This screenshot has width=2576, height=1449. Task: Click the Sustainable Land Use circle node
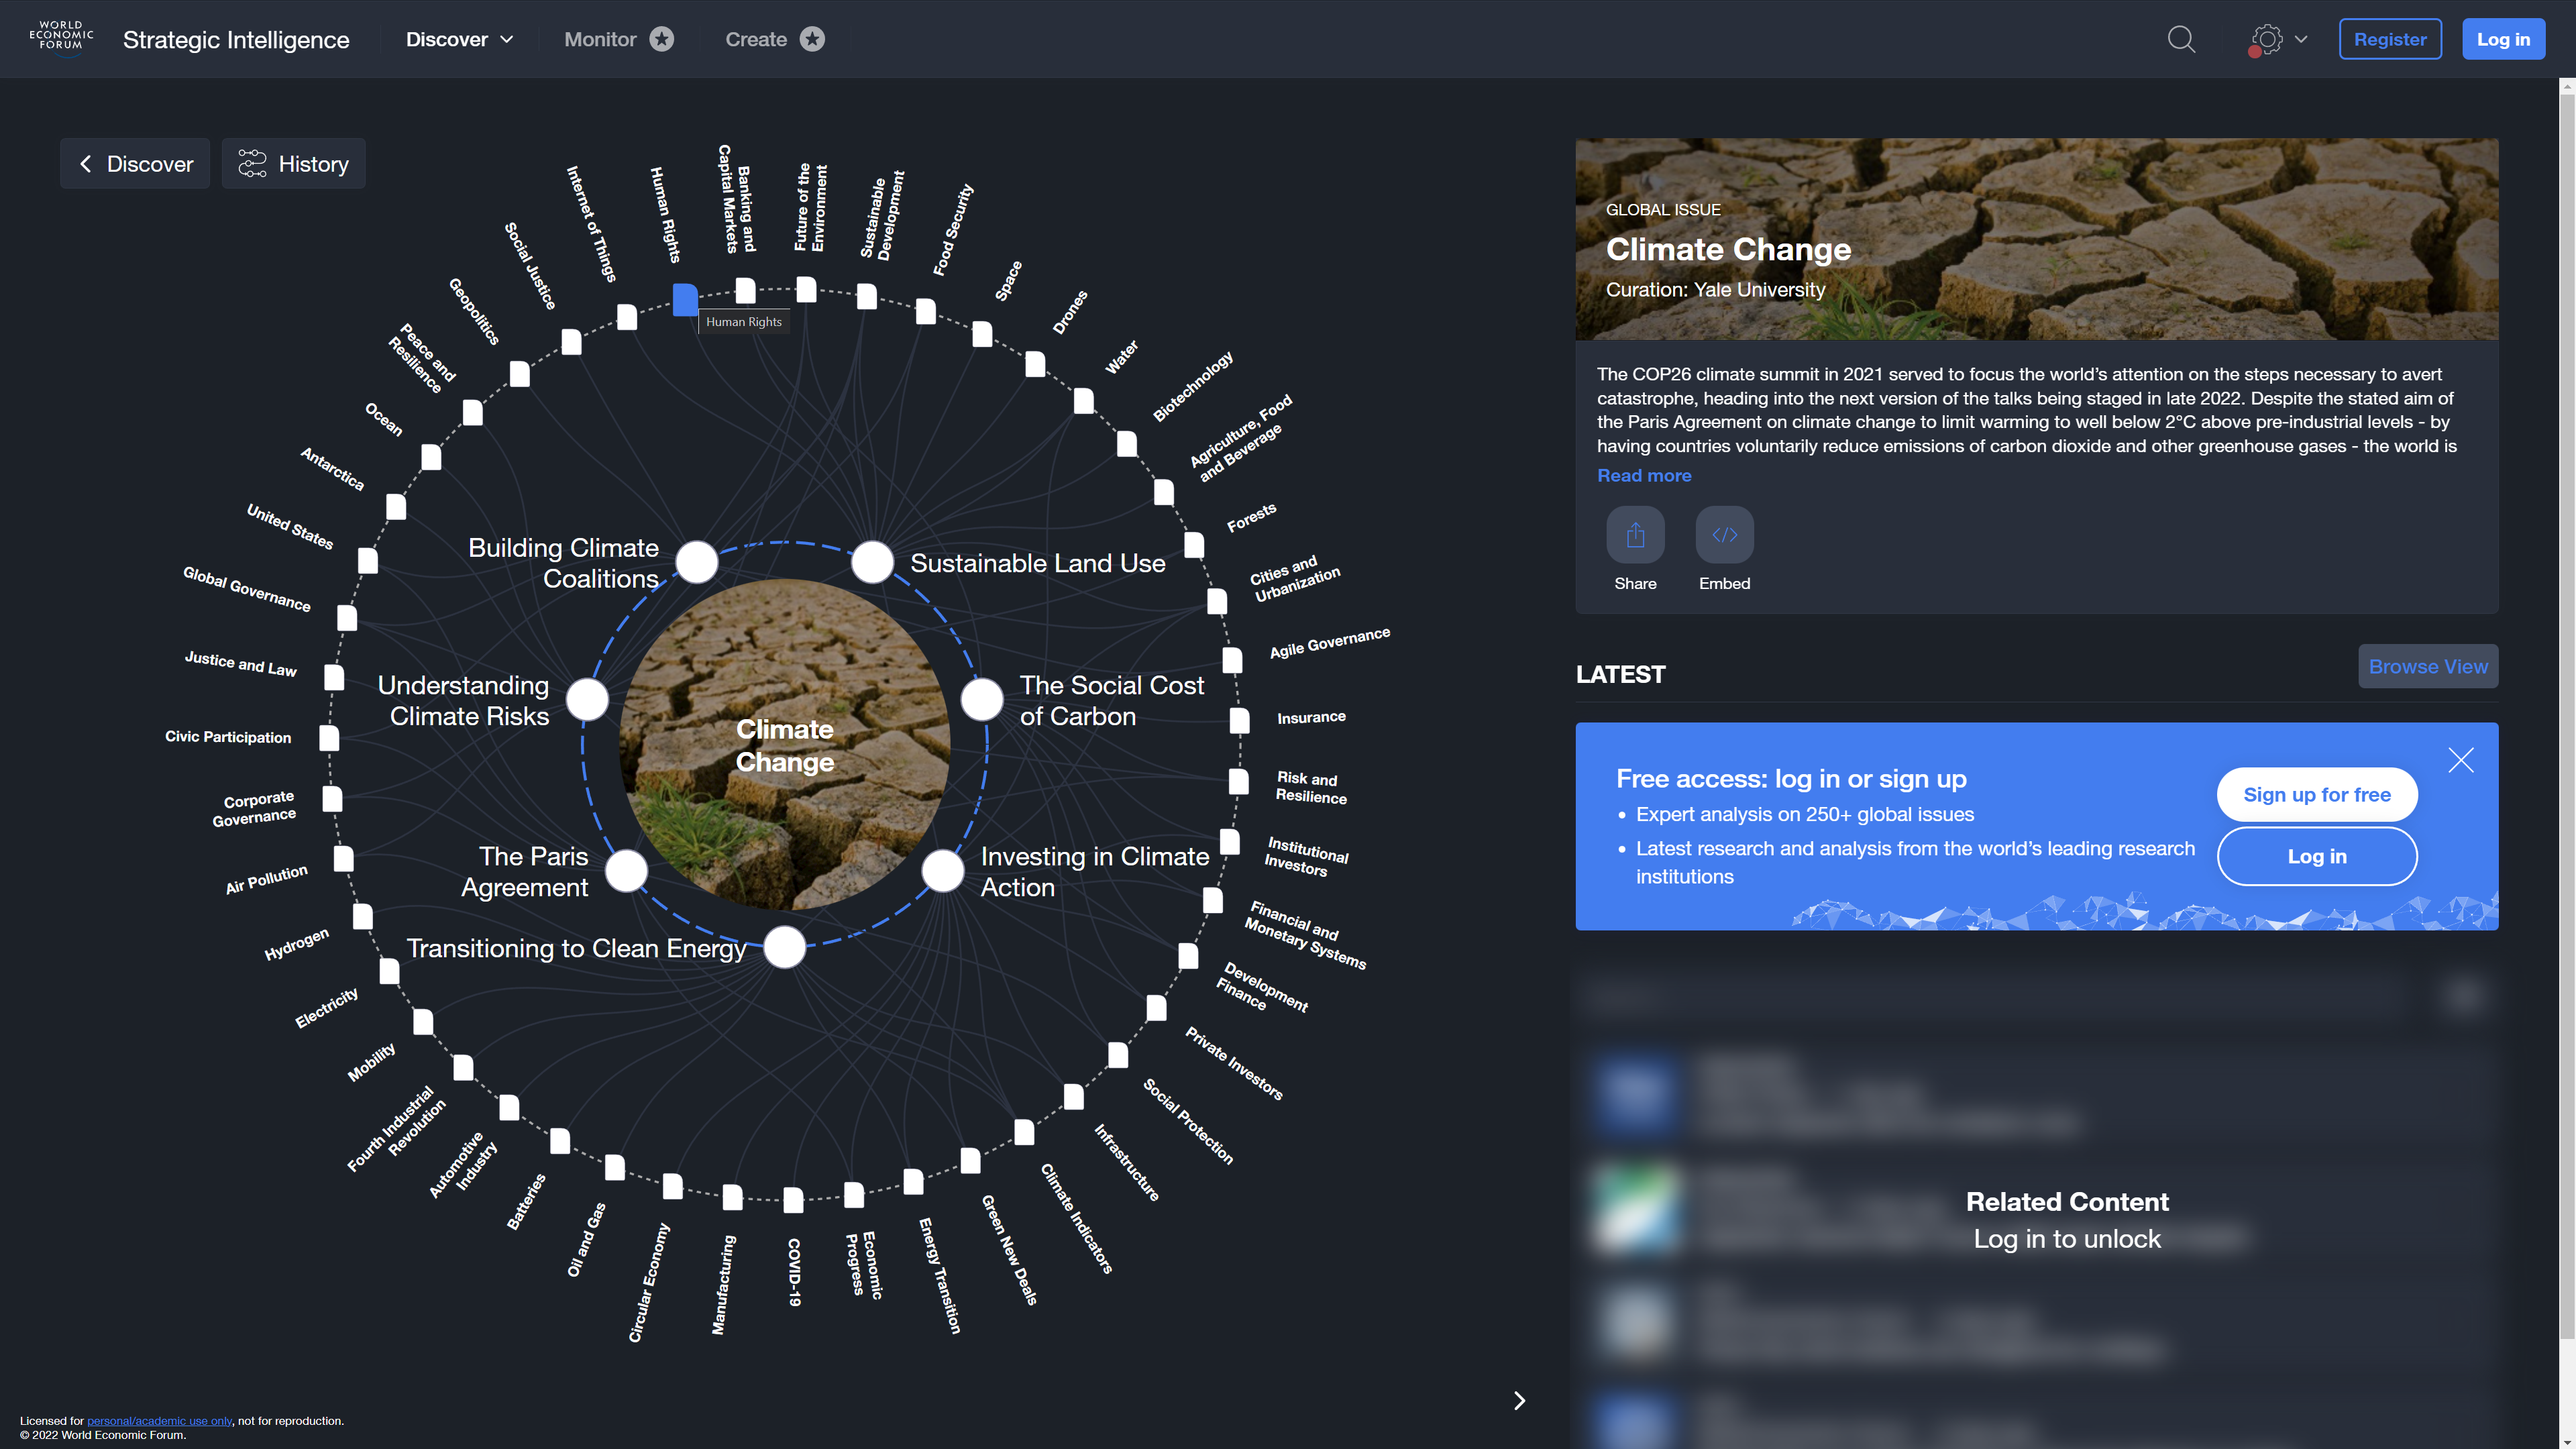click(872, 562)
